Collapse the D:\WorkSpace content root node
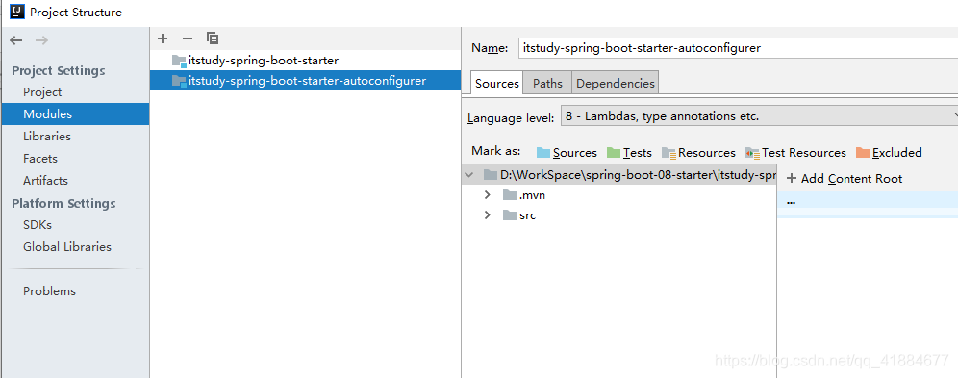This screenshot has width=958, height=378. pyautogui.click(x=469, y=175)
